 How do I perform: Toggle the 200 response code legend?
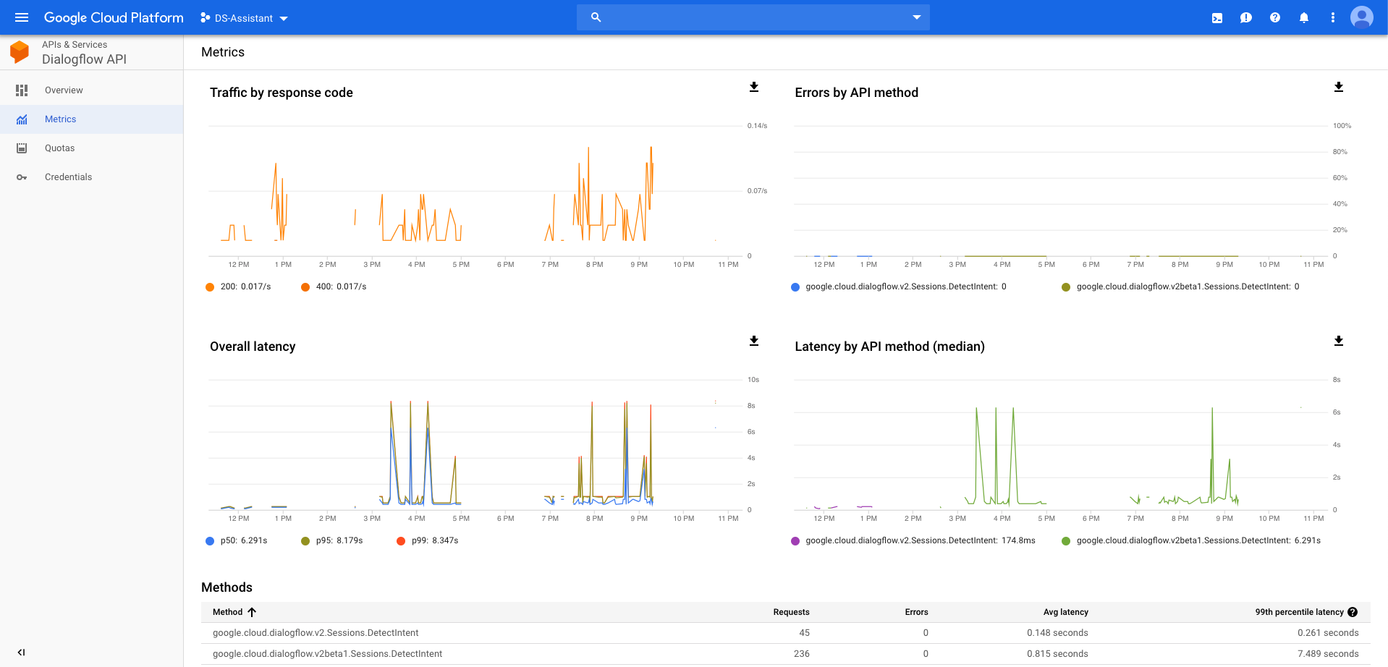coord(239,286)
